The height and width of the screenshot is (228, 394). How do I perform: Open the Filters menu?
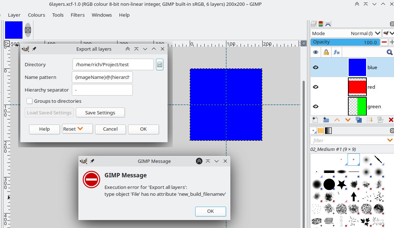point(78,15)
